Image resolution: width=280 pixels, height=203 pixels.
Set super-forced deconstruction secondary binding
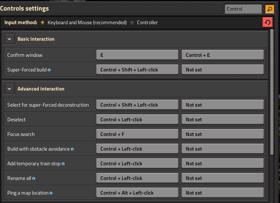(222, 105)
